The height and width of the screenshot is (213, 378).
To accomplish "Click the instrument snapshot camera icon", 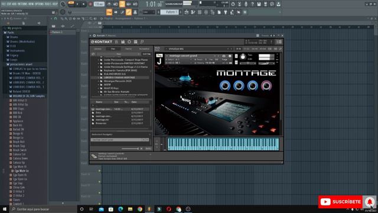I will click(224, 56).
